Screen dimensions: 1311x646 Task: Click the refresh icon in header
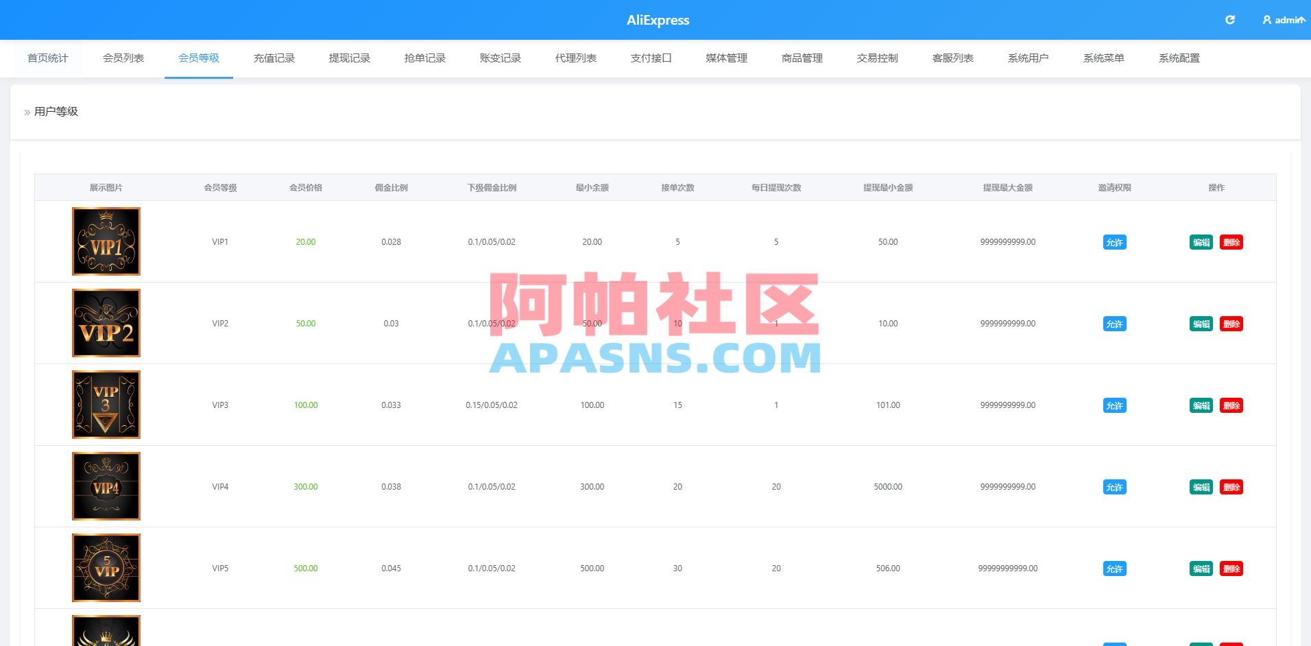coord(1230,20)
